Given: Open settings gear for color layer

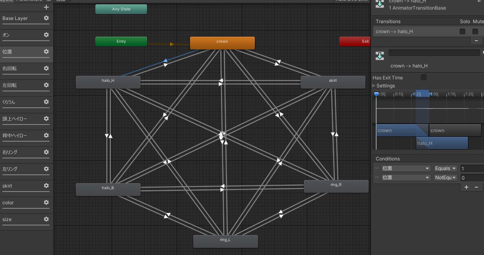Looking at the screenshot, I should (46, 203).
